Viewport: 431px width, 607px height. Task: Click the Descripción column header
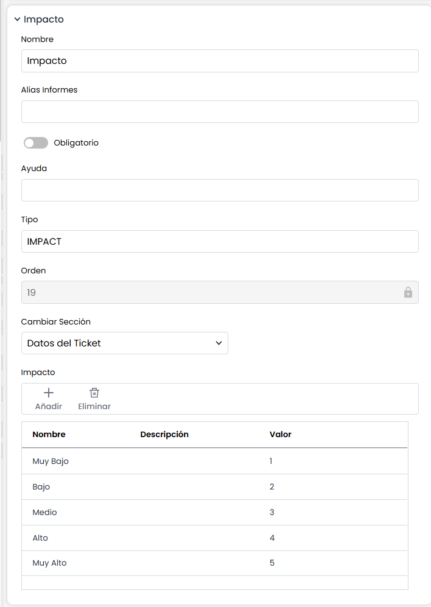(164, 435)
